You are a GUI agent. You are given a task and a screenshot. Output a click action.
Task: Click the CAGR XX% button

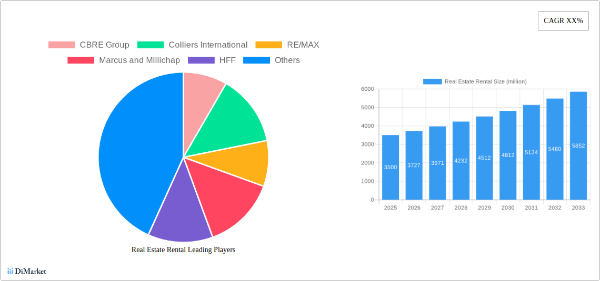pos(563,21)
